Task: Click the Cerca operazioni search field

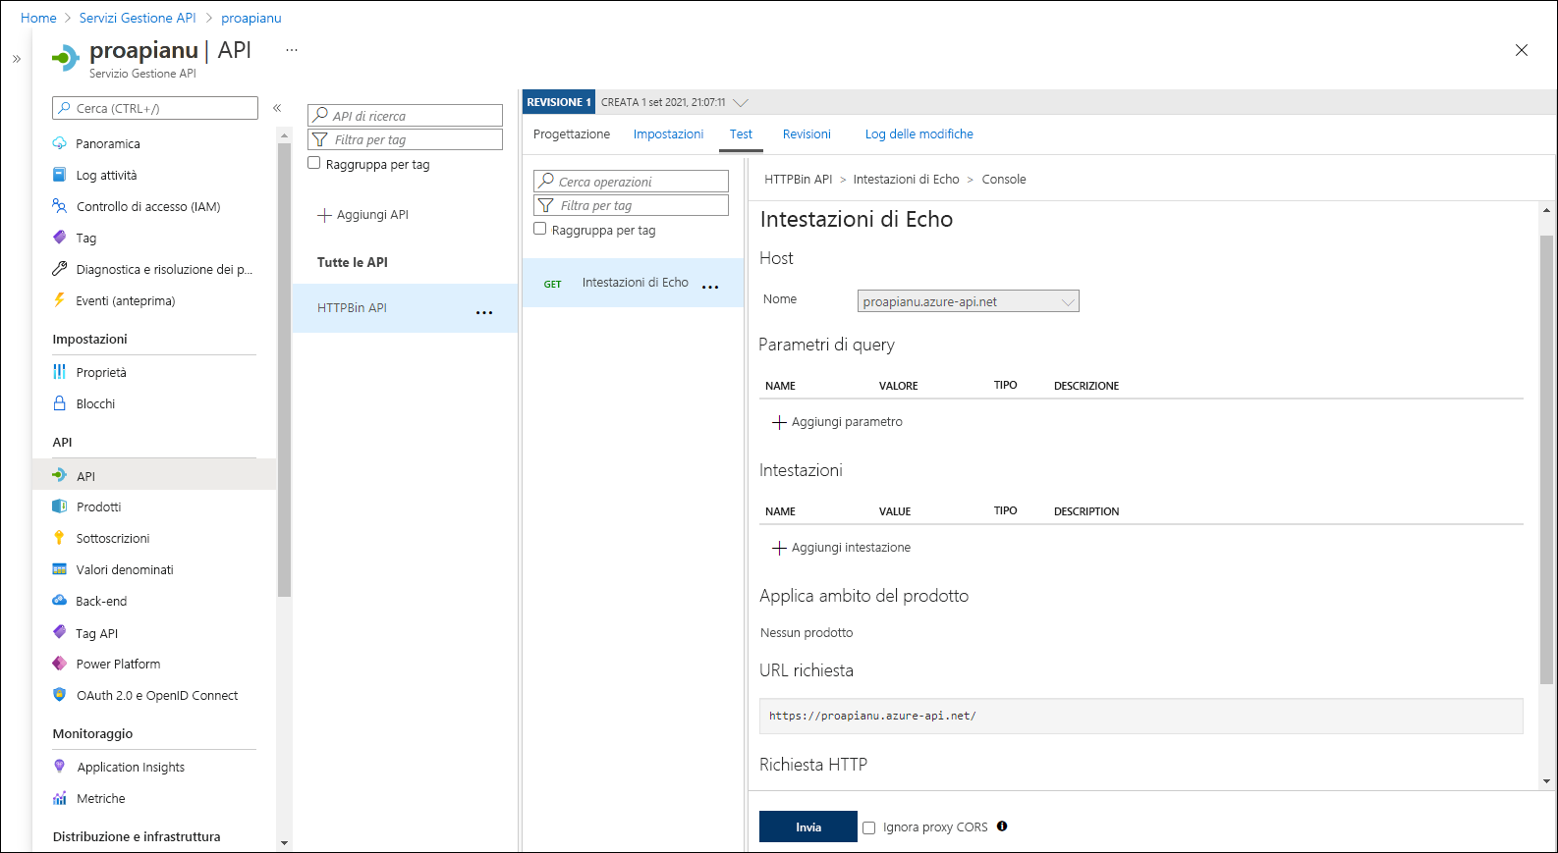Action: pos(639,182)
